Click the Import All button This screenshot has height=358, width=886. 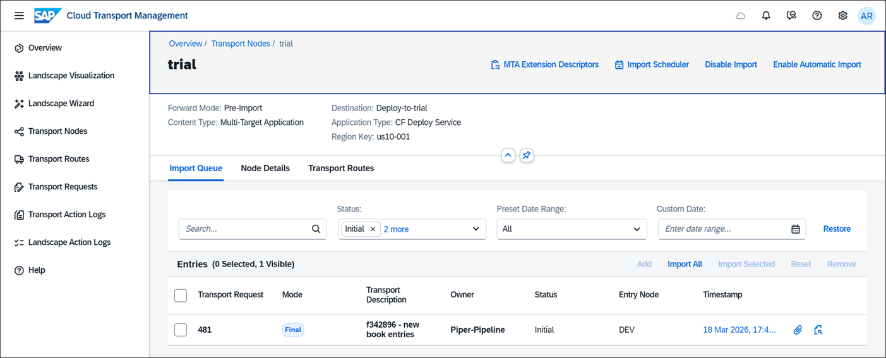(685, 264)
